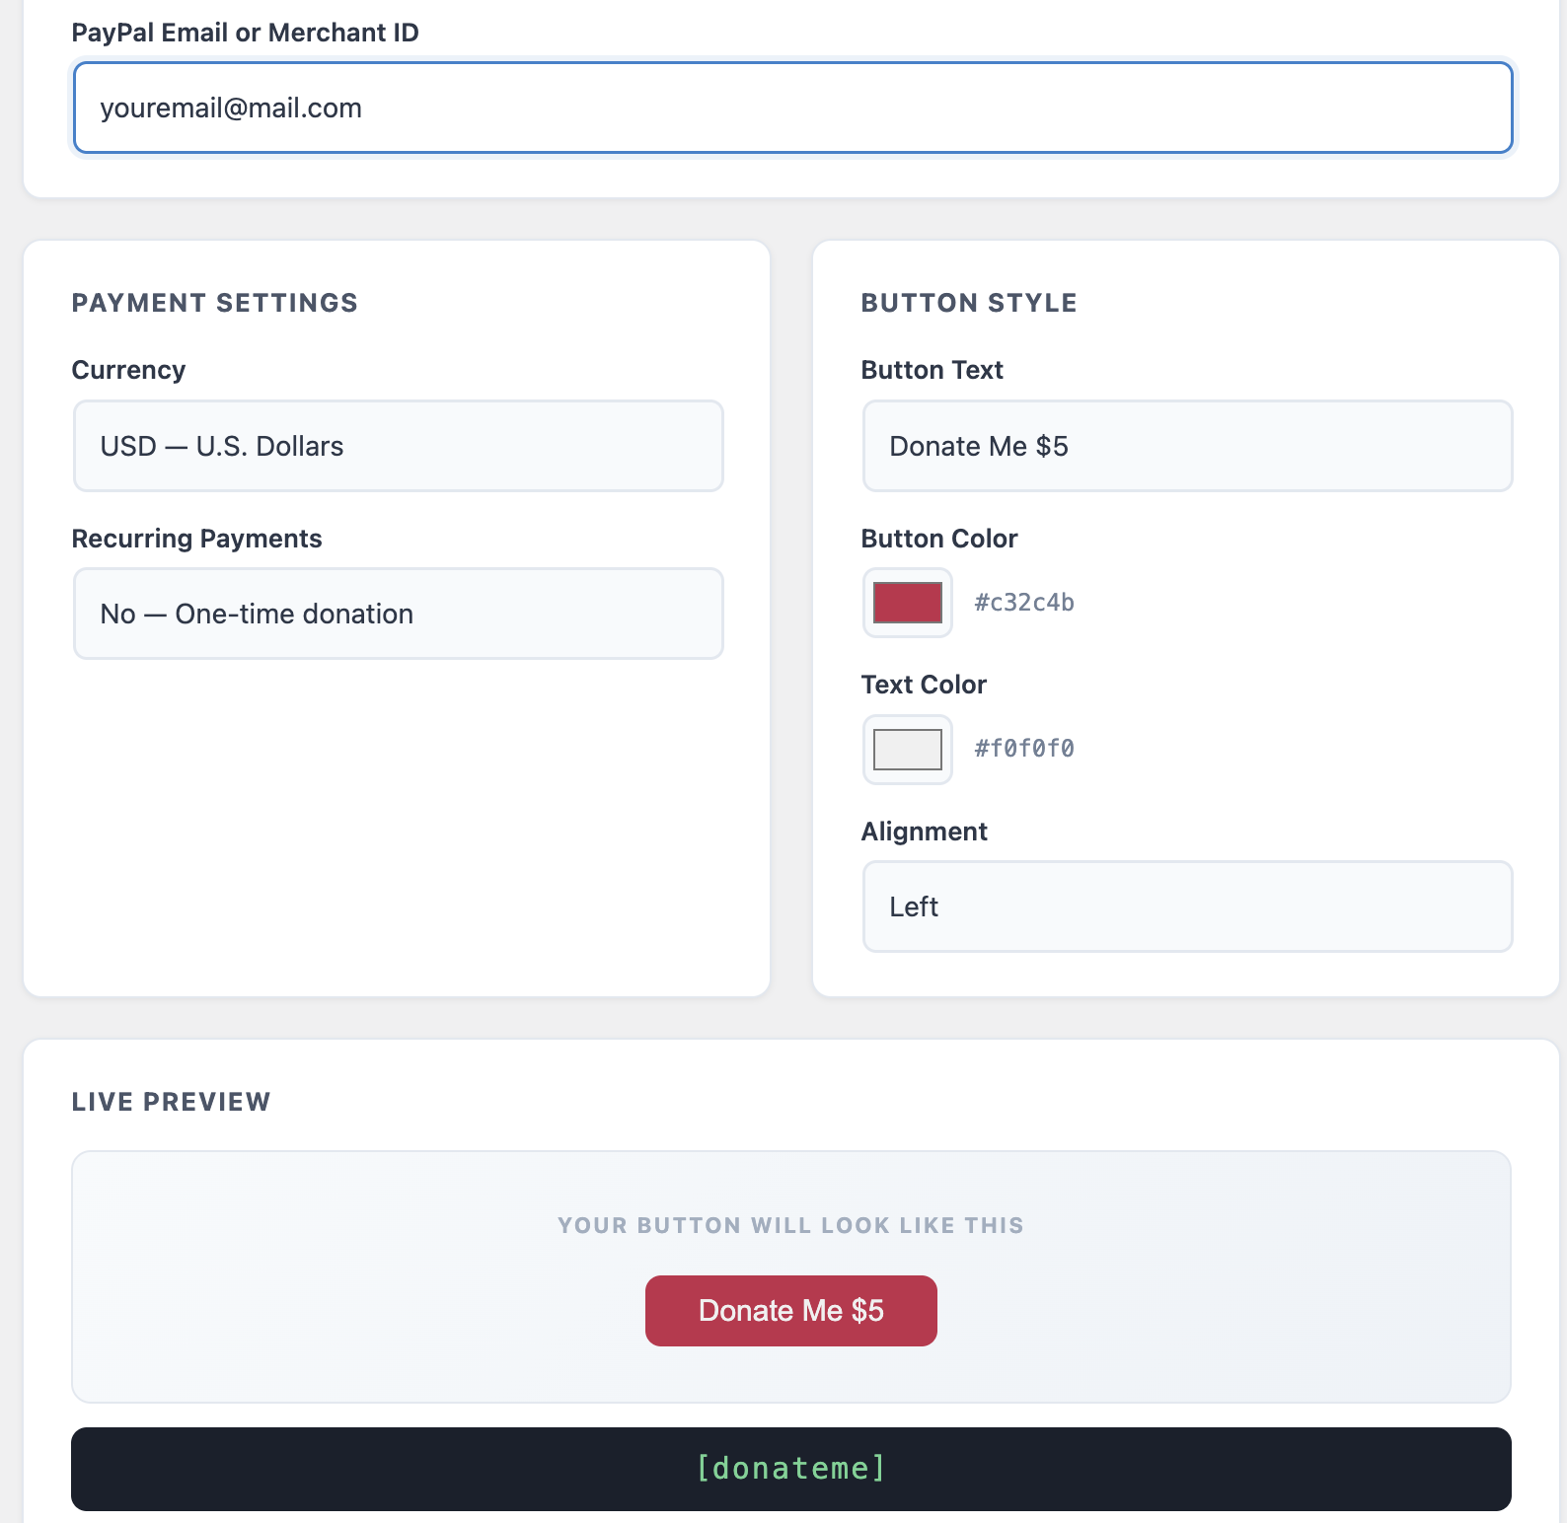
Task: Click the [donateme] shortcode bar
Action: click(791, 1469)
